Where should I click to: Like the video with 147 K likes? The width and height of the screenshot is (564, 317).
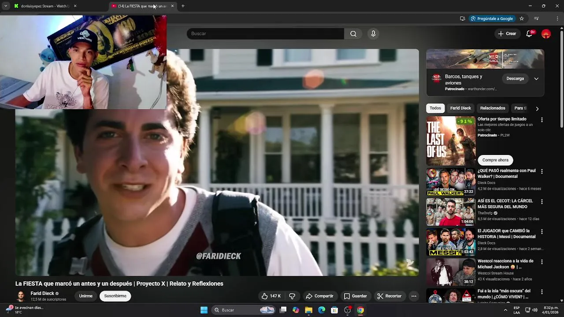pos(271,296)
